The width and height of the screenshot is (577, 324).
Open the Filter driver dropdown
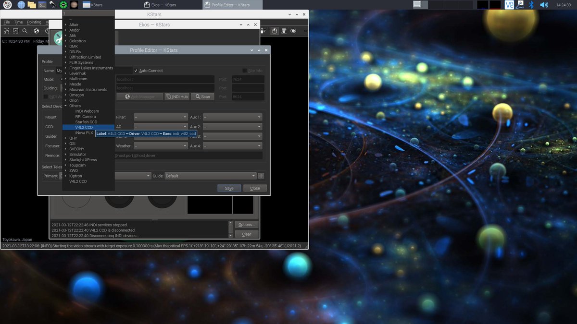160,117
